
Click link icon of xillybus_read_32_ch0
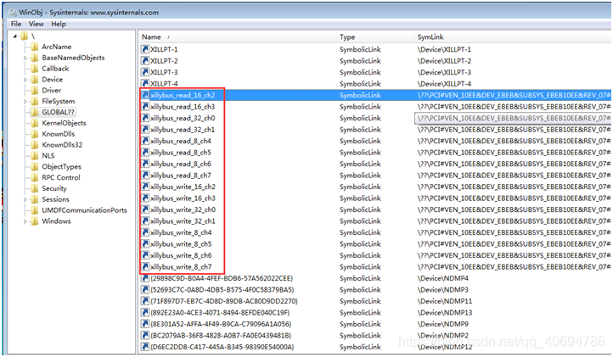tap(145, 118)
